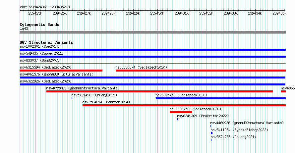This screenshot has height=153, width=295.
Task: Click the gray 1q43 cytogenetic band bar
Action: 152,32
